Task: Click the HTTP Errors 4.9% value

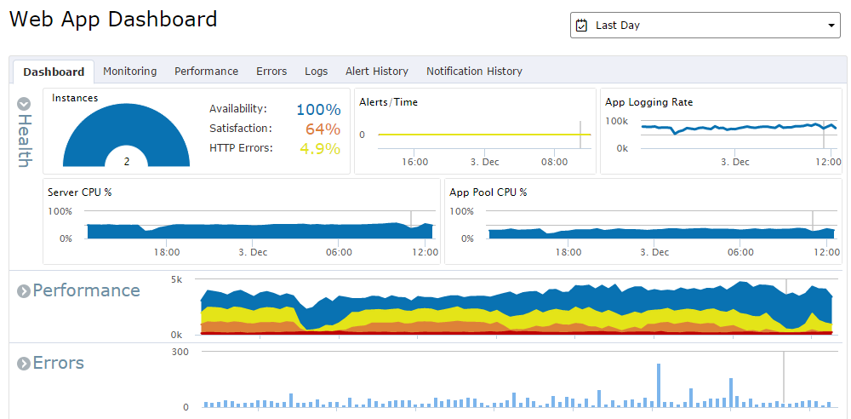Action: tap(320, 149)
